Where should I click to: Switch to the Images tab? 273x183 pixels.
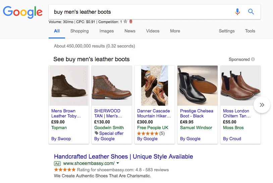click(x=107, y=31)
